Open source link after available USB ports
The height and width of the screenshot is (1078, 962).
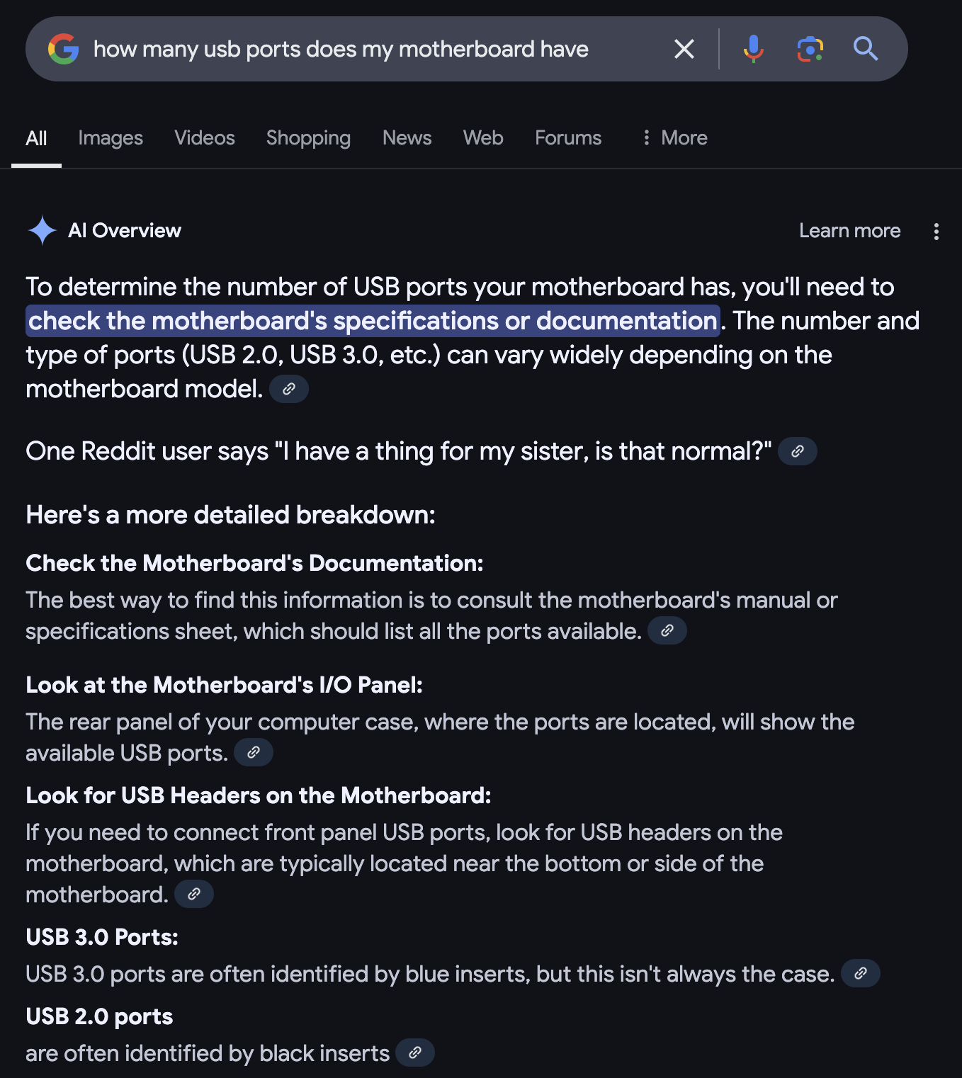tap(254, 752)
